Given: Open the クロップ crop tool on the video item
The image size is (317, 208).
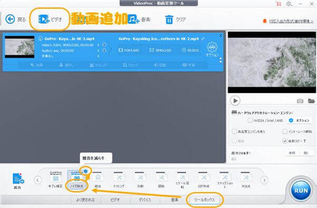Looking at the screenshot, I should (130, 65).
